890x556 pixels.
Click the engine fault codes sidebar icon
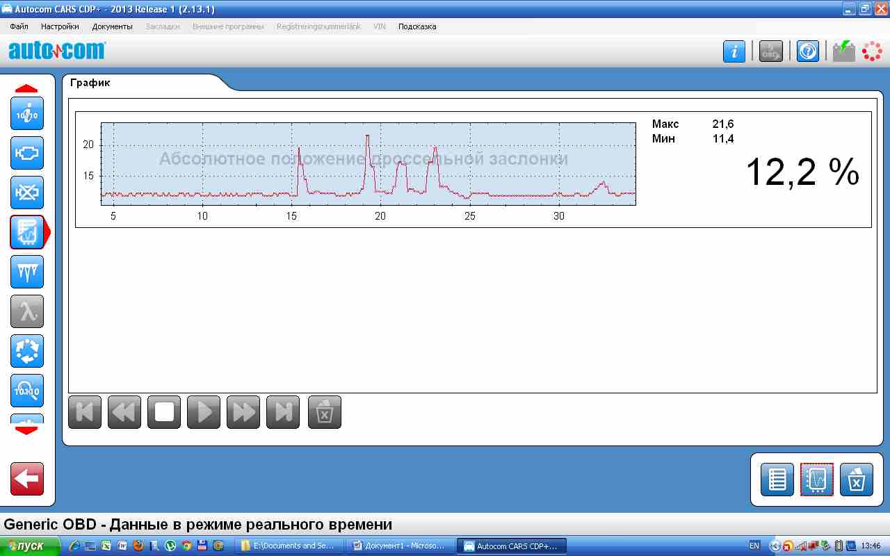click(27, 153)
